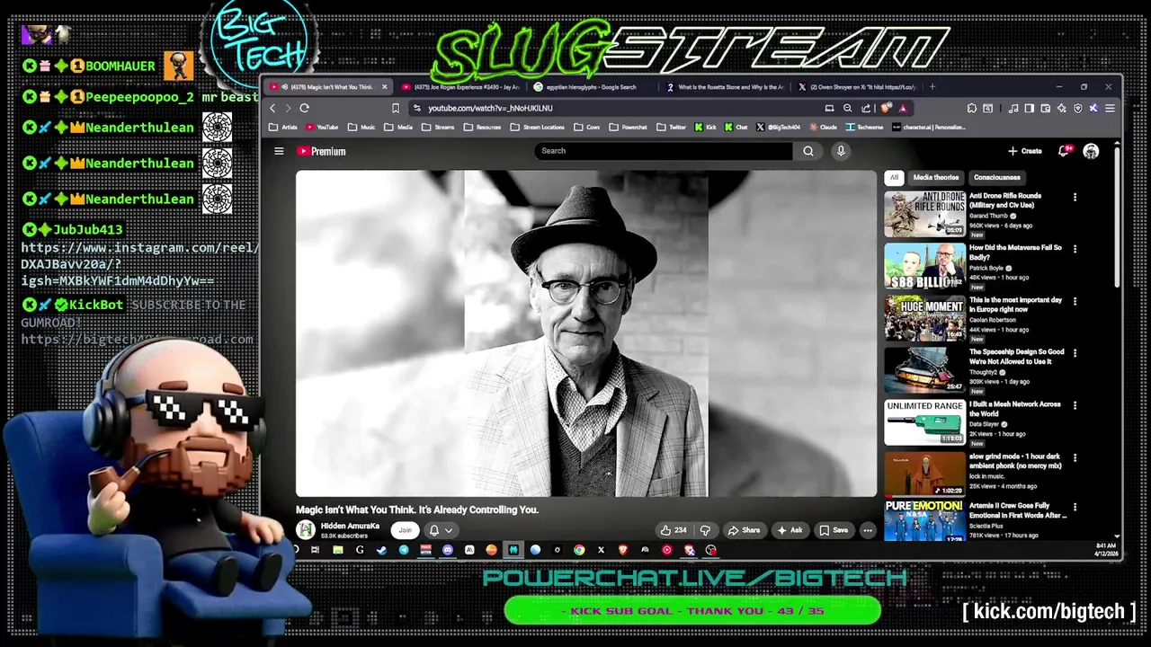The height and width of the screenshot is (647, 1151).
Task: Open the YouTube account avatar menu
Action: click(1091, 151)
